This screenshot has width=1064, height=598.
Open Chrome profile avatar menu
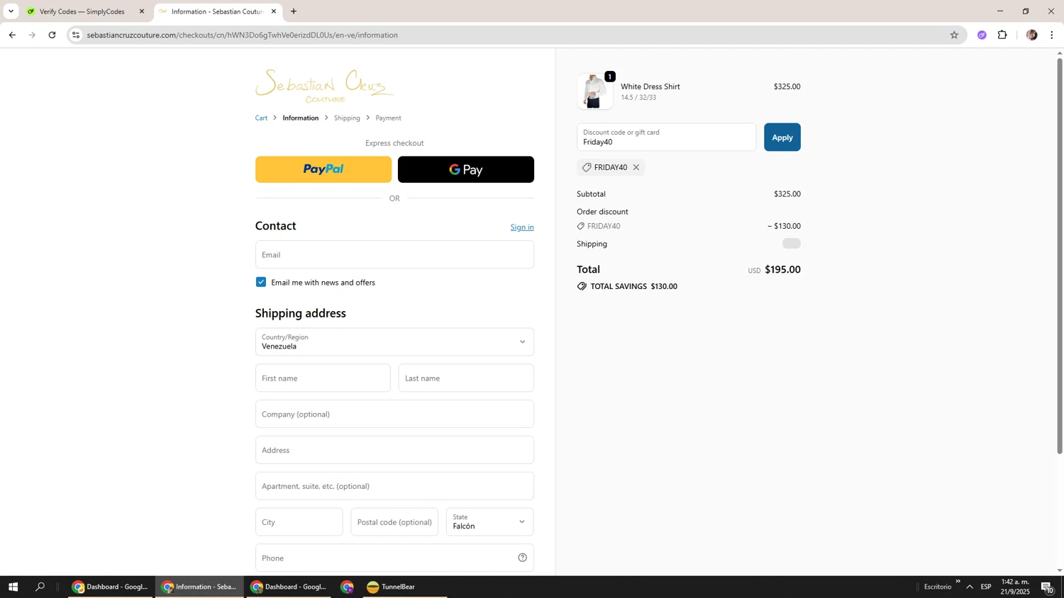coord(1031,35)
